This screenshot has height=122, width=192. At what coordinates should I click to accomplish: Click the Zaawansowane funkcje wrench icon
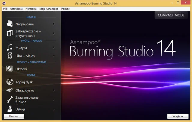coord(10,100)
